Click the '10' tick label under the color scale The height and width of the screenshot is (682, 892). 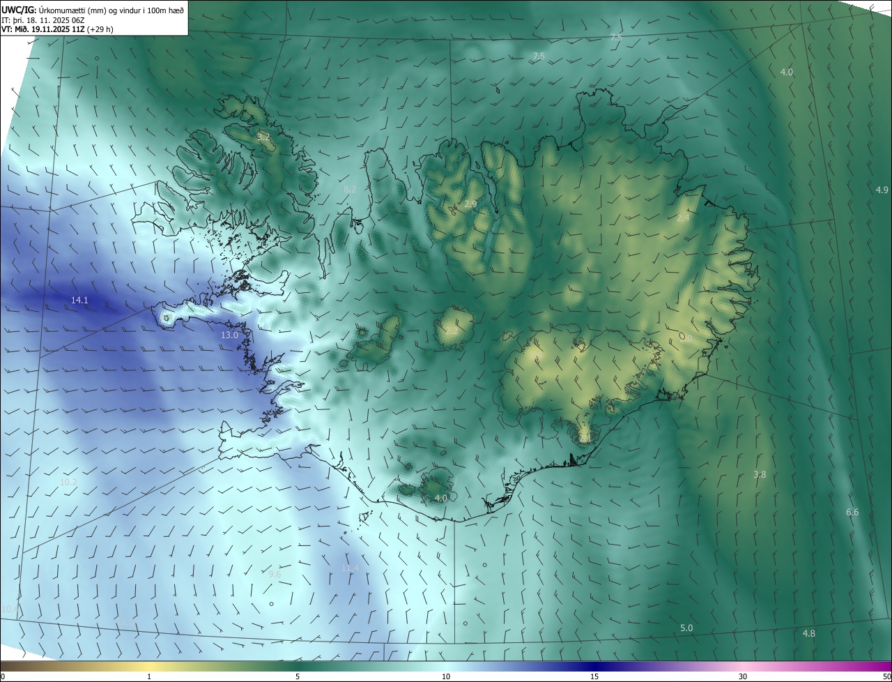pos(446,676)
